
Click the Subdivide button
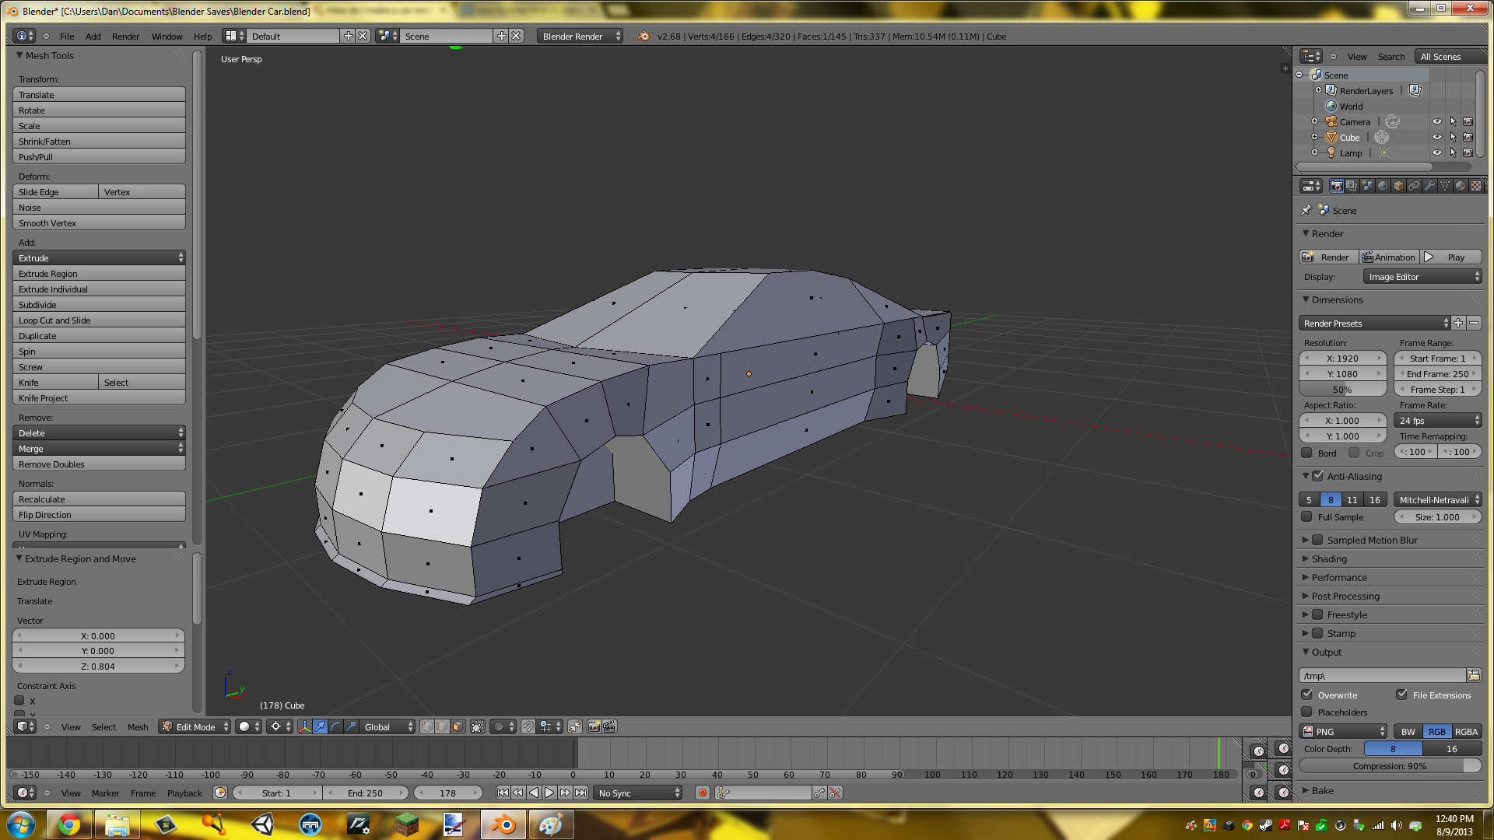99,305
